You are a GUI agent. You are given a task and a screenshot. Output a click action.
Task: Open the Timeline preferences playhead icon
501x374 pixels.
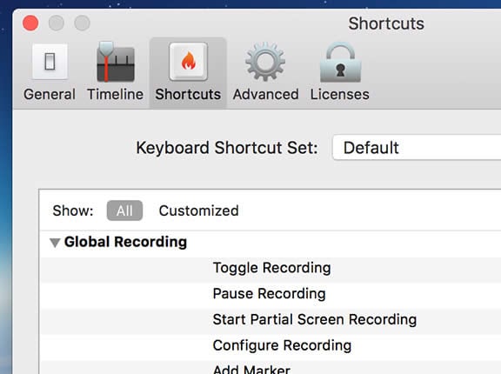pos(116,62)
